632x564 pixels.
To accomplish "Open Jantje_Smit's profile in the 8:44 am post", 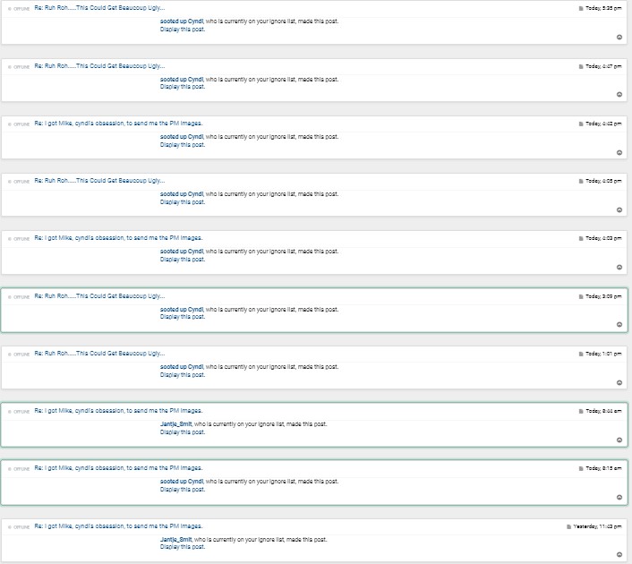I will click(176, 424).
